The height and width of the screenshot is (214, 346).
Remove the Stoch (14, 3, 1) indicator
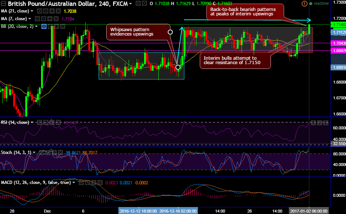click(x=60, y=152)
